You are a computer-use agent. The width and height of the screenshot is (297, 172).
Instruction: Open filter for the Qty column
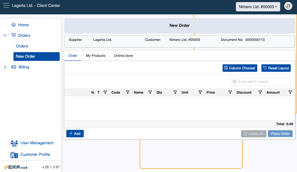tap(175, 92)
